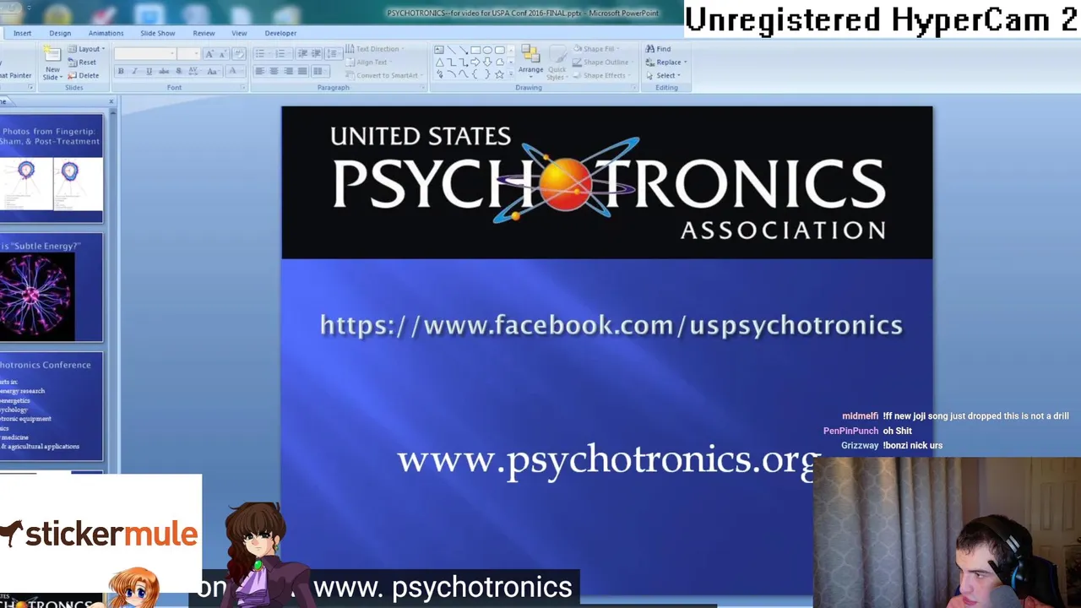Select the Subtle Energy slide thumbnail
Viewport: 1081px width, 608px height.
click(x=52, y=288)
